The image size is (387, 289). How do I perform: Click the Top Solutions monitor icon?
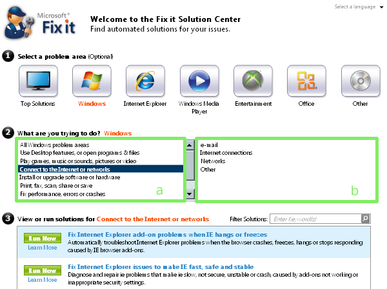38,81
